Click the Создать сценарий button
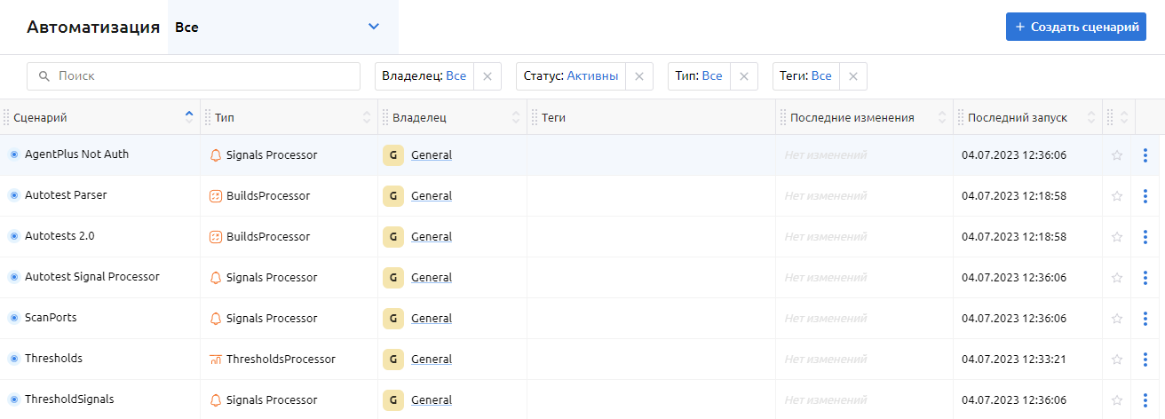The height and width of the screenshot is (419, 1165). [x=1075, y=27]
